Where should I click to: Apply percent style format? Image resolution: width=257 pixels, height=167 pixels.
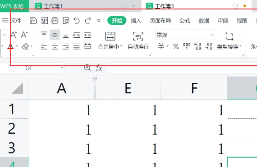tap(176, 46)
